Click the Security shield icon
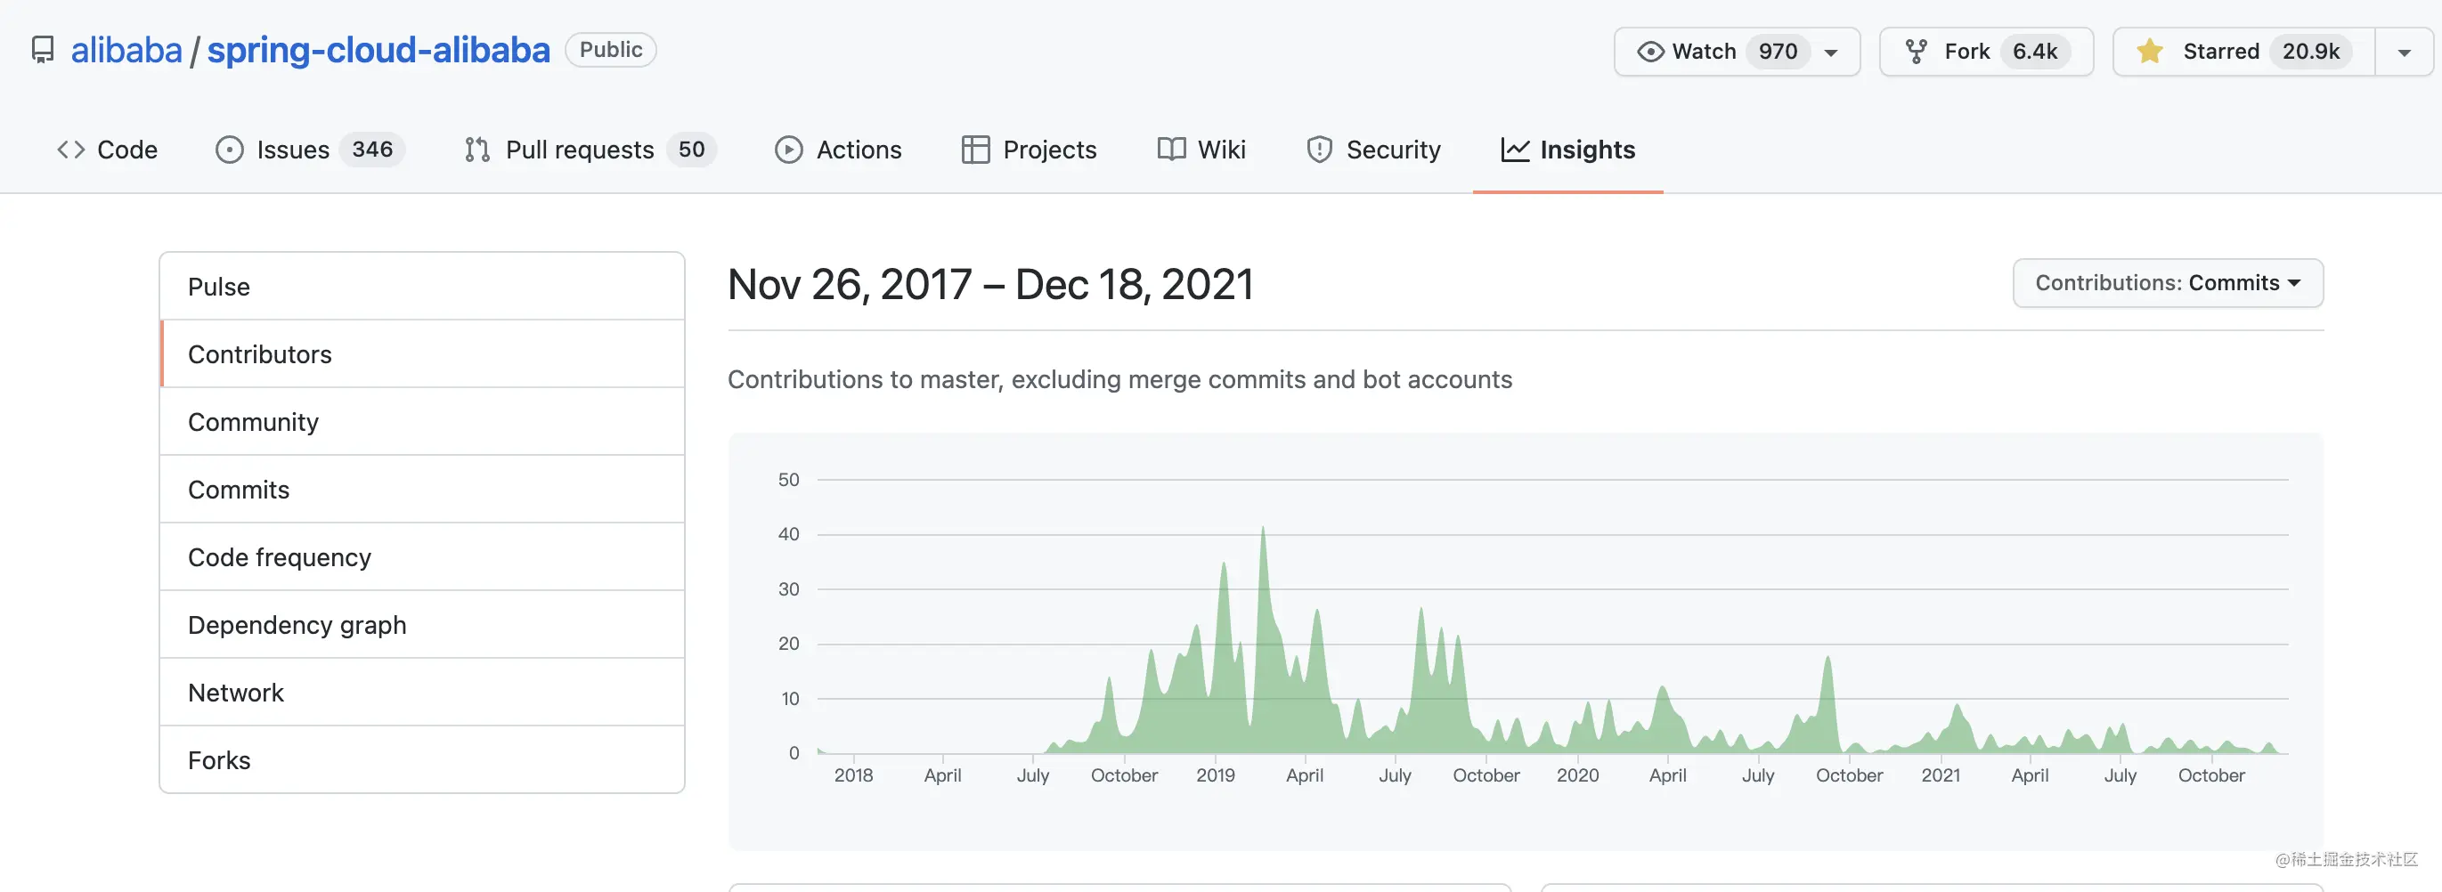Screen dimensions: 2442x892 coord(1320,150)
